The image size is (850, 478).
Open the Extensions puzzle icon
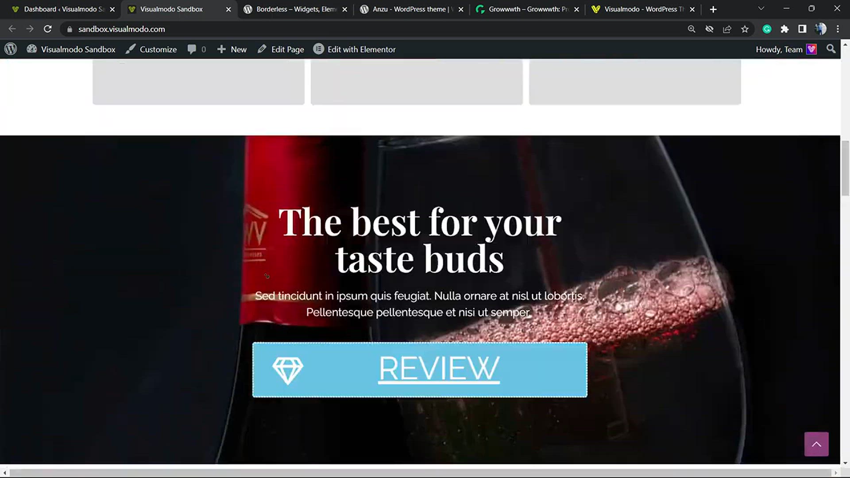tap(784, 29)
